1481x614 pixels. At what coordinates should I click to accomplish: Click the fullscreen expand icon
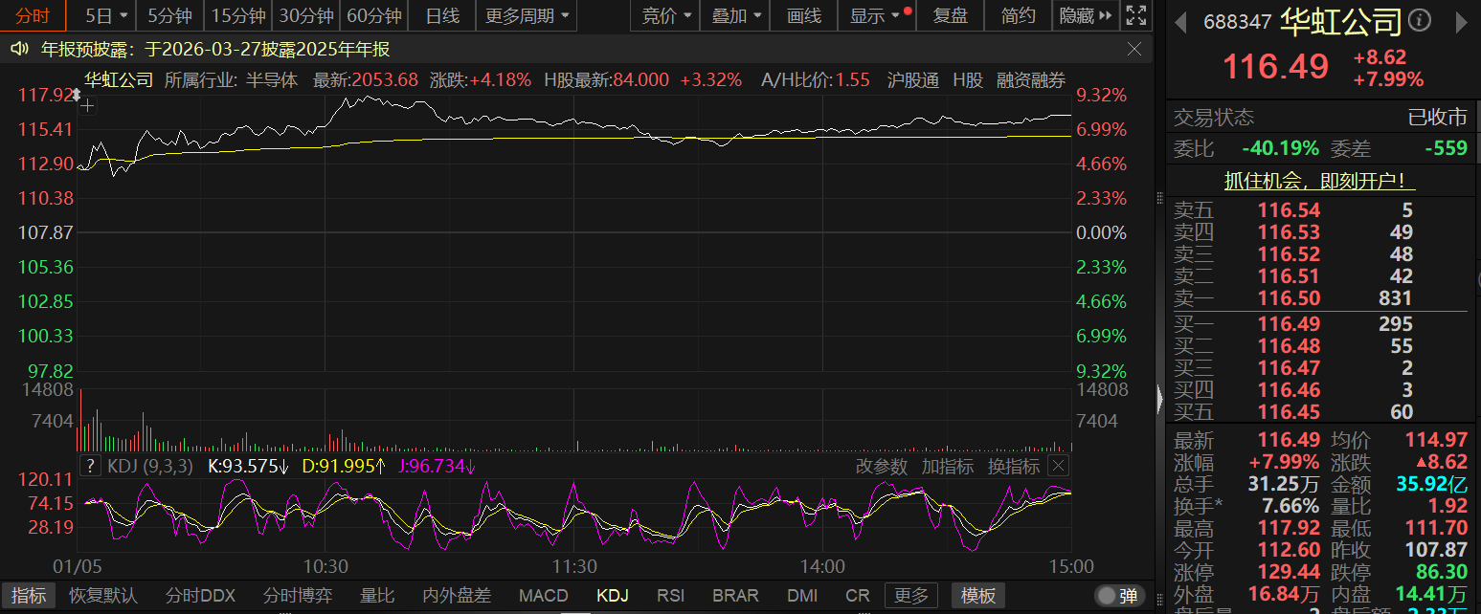[1136, 15]
